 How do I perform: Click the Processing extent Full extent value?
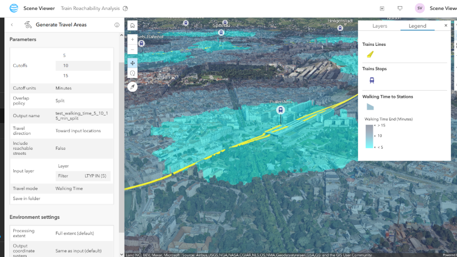(x=75, y=233)
